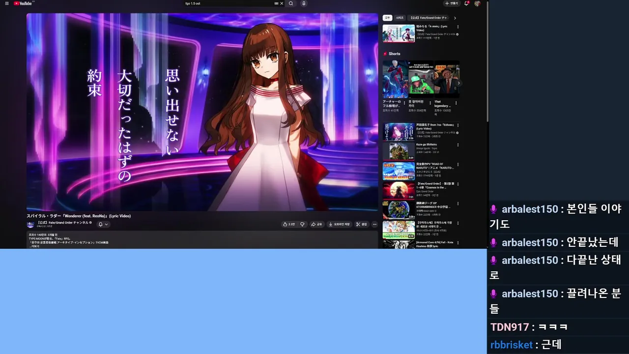629x354 pixels.
Task: Open the more actions ellipsis under the video
Action: tap(374, 224)
